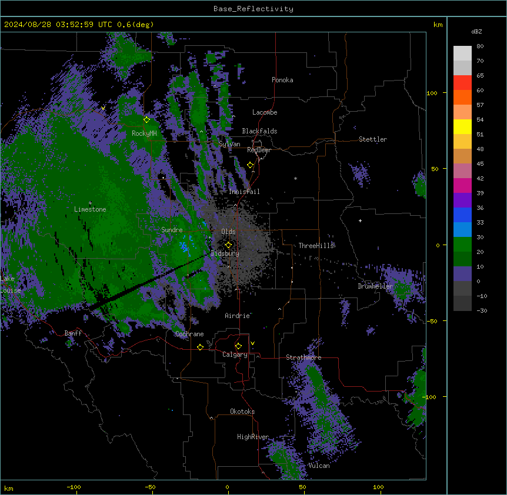This screenshot has width=507, height=495.
Task: Click the yellow diamond marker above Calgary label
Action: tap(238, 346)
